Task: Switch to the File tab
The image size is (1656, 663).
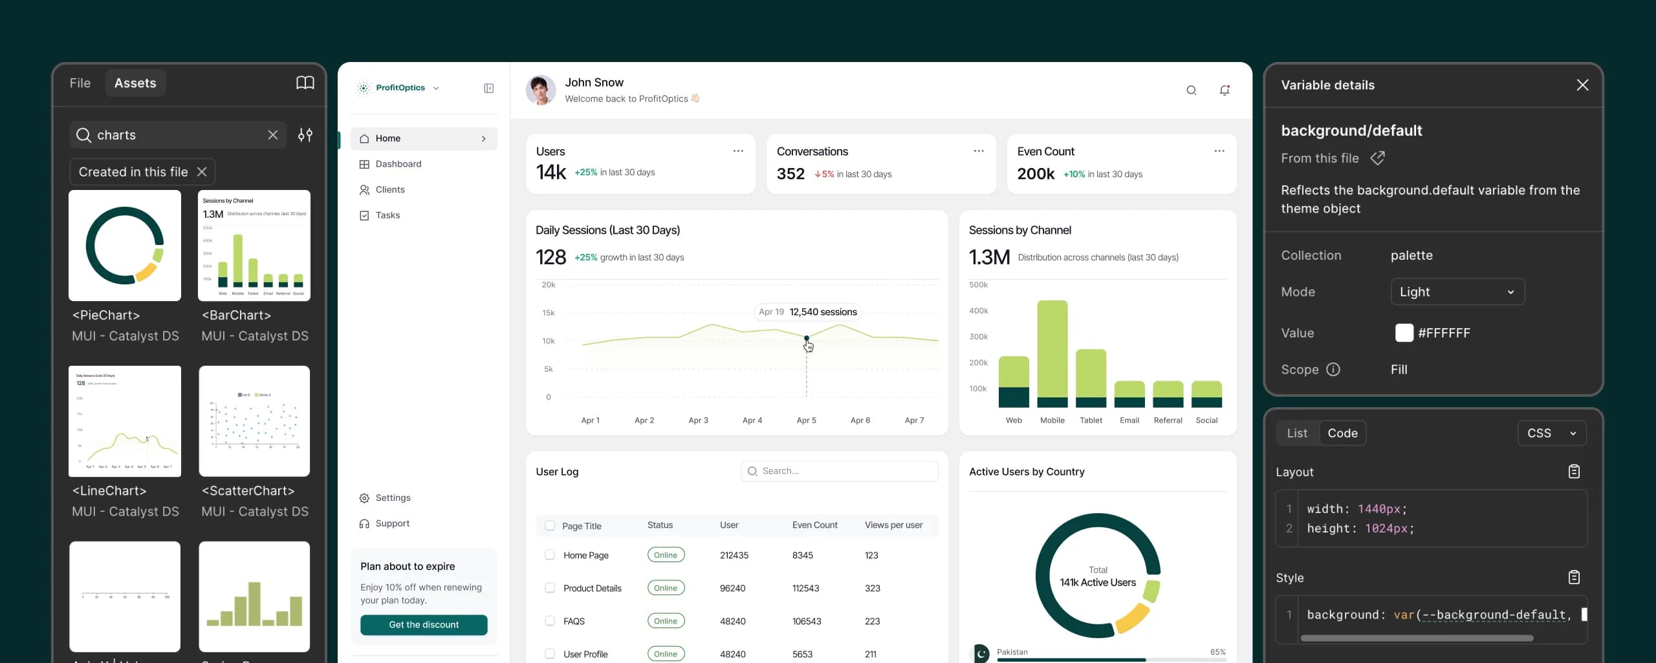Action: coord(80,83)
